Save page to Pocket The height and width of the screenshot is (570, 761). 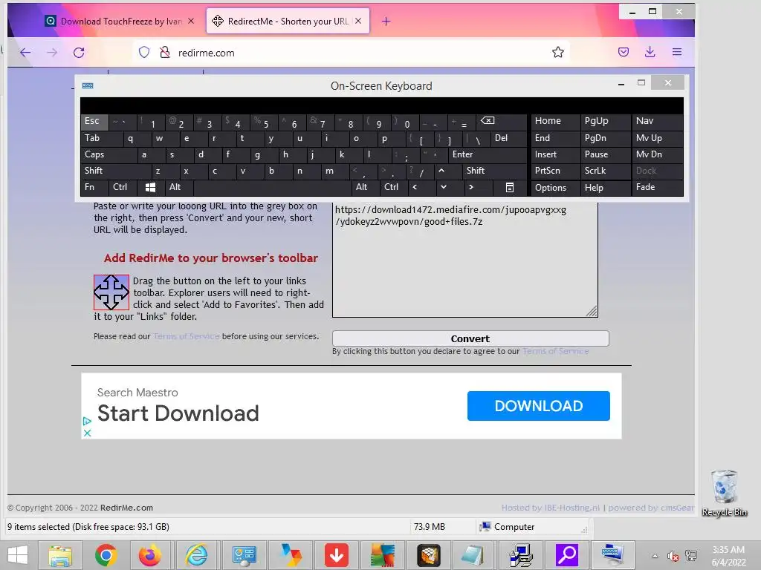(624, 53)
